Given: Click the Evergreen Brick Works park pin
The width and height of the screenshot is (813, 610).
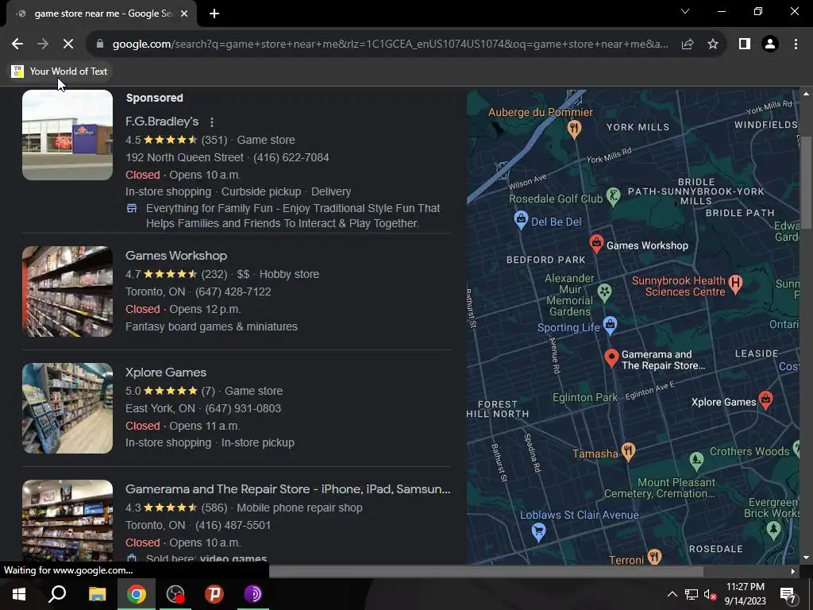Looking at the screenshot, I should point(773,530).
